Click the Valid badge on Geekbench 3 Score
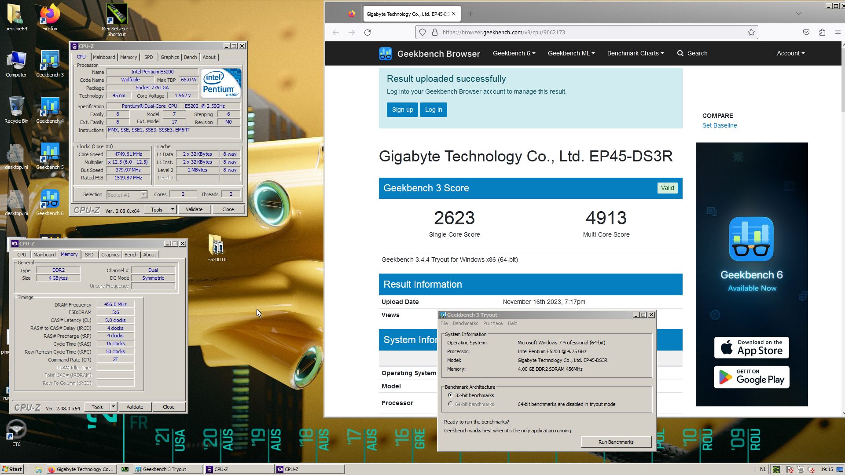Image resolution: width=845 pixels, height=475 pixels. (x=667, y=188)
